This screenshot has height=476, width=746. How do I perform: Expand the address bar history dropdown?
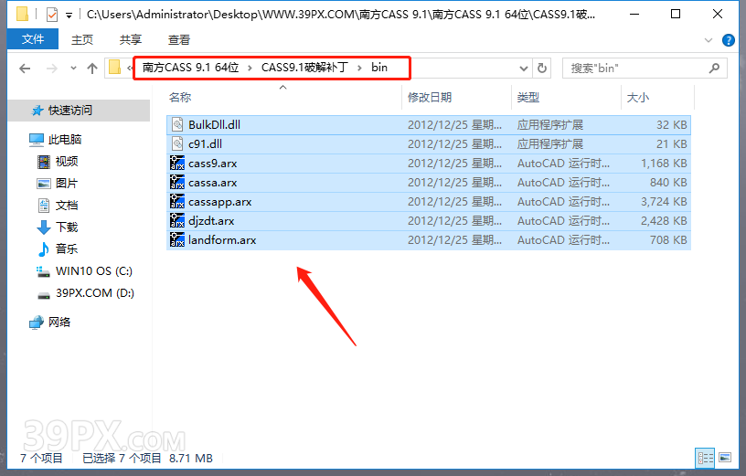(x=523, y=69)
